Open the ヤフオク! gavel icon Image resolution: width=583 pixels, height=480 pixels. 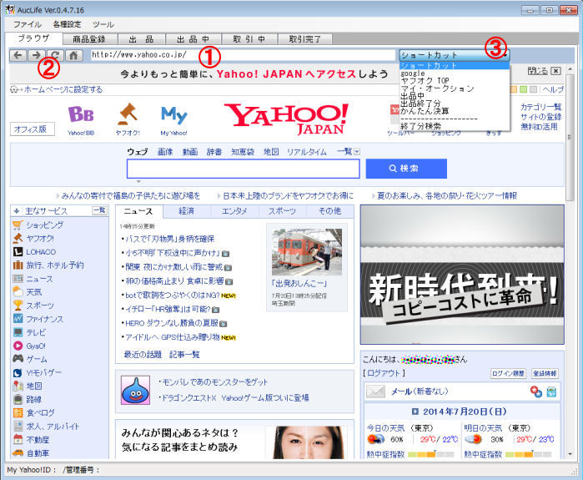pyautogui.click(x=128, y=114)
